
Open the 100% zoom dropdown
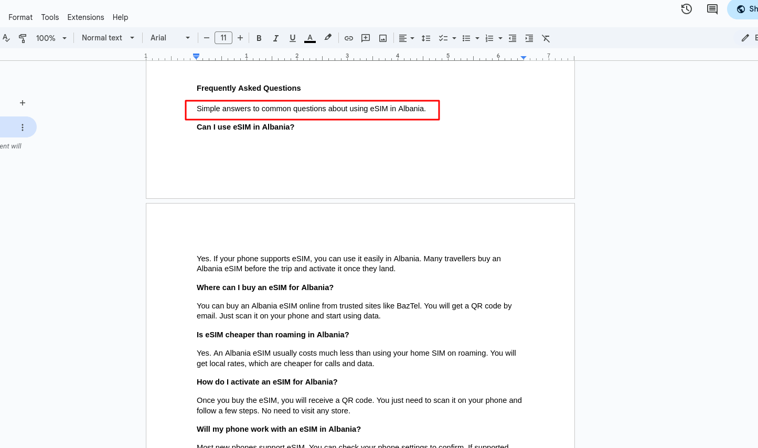point(51,38)
